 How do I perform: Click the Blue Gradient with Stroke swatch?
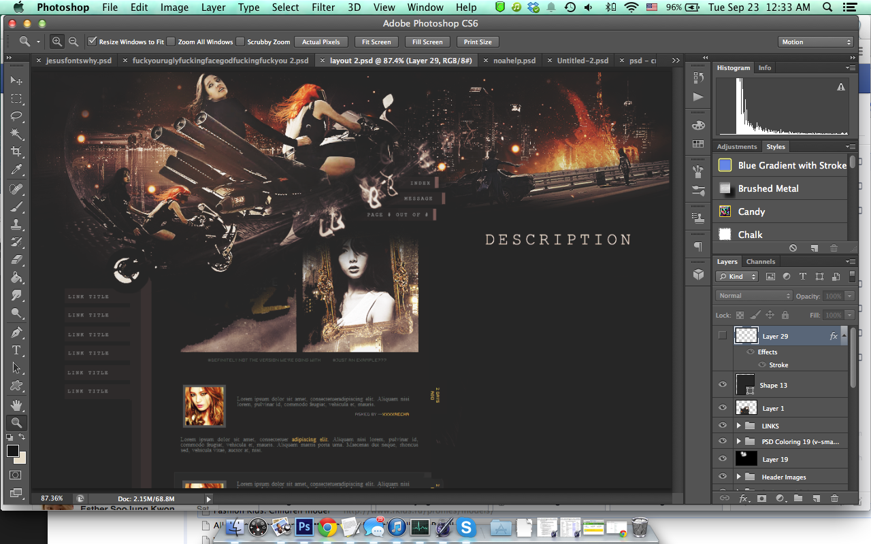725,165
